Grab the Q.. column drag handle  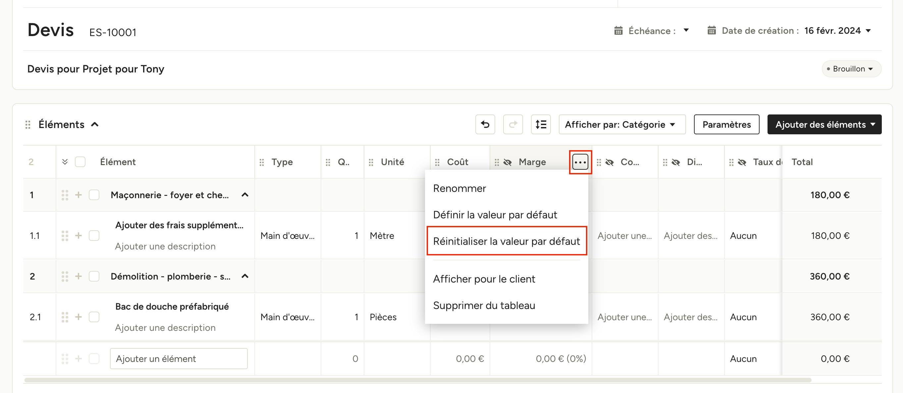coord(328,162)
